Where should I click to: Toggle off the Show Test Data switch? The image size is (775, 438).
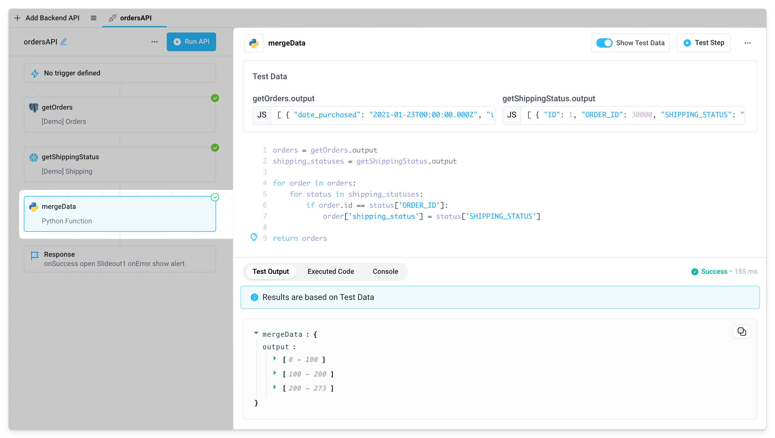point(604,43)
